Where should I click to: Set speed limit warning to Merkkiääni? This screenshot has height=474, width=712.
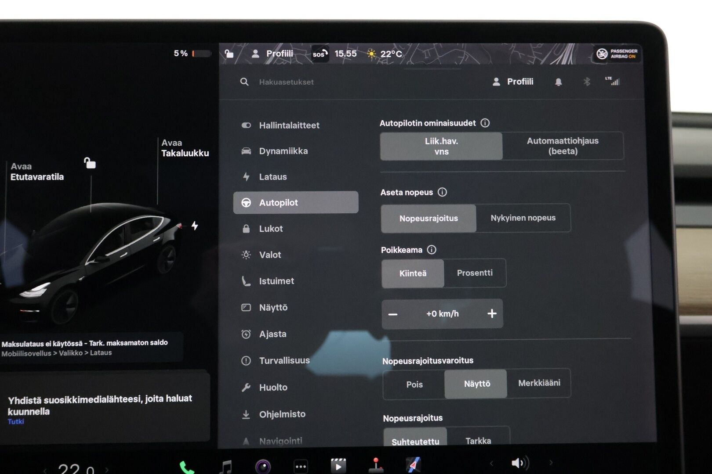point(539,383)
